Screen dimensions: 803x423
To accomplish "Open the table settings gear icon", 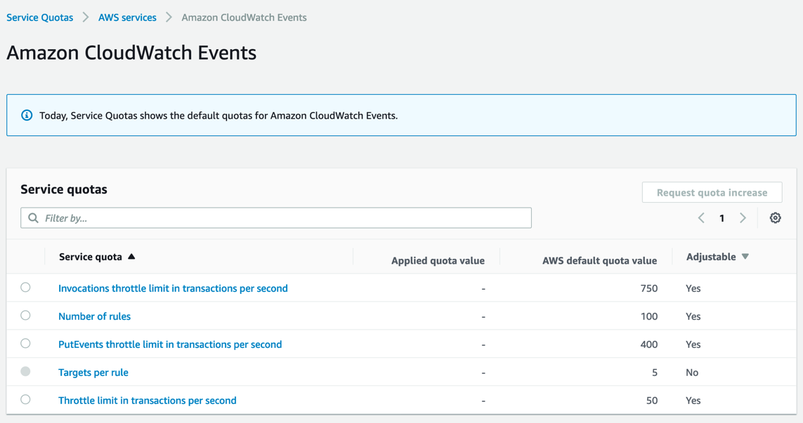I will (776, 218).
